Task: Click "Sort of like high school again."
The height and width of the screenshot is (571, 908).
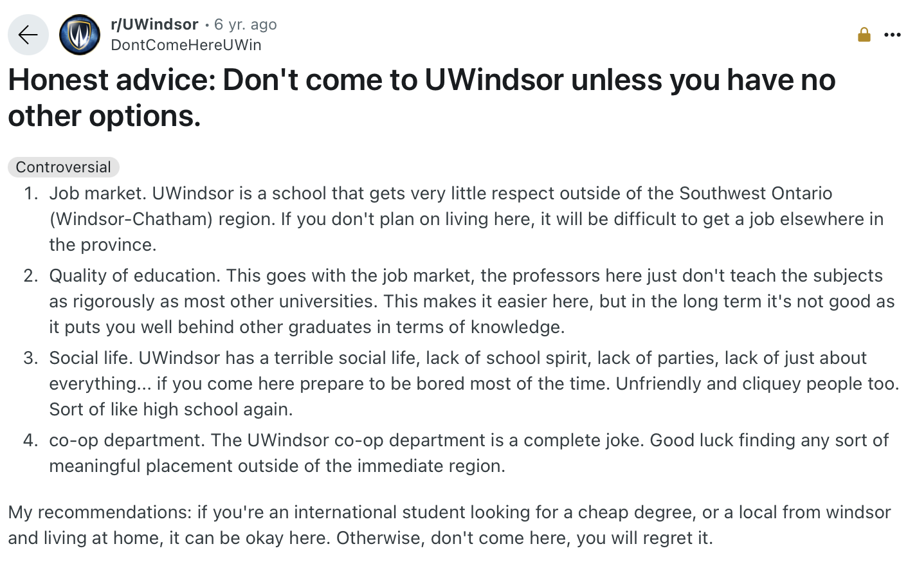Action: click(x=171, y=410)
